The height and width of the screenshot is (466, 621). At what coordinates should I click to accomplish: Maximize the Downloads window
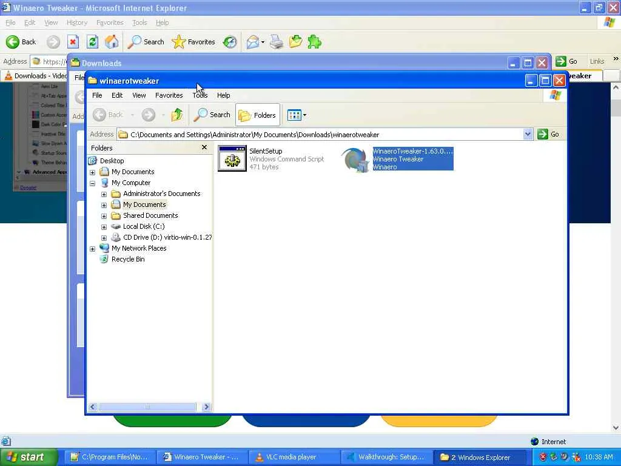click(x=528, y=62)
